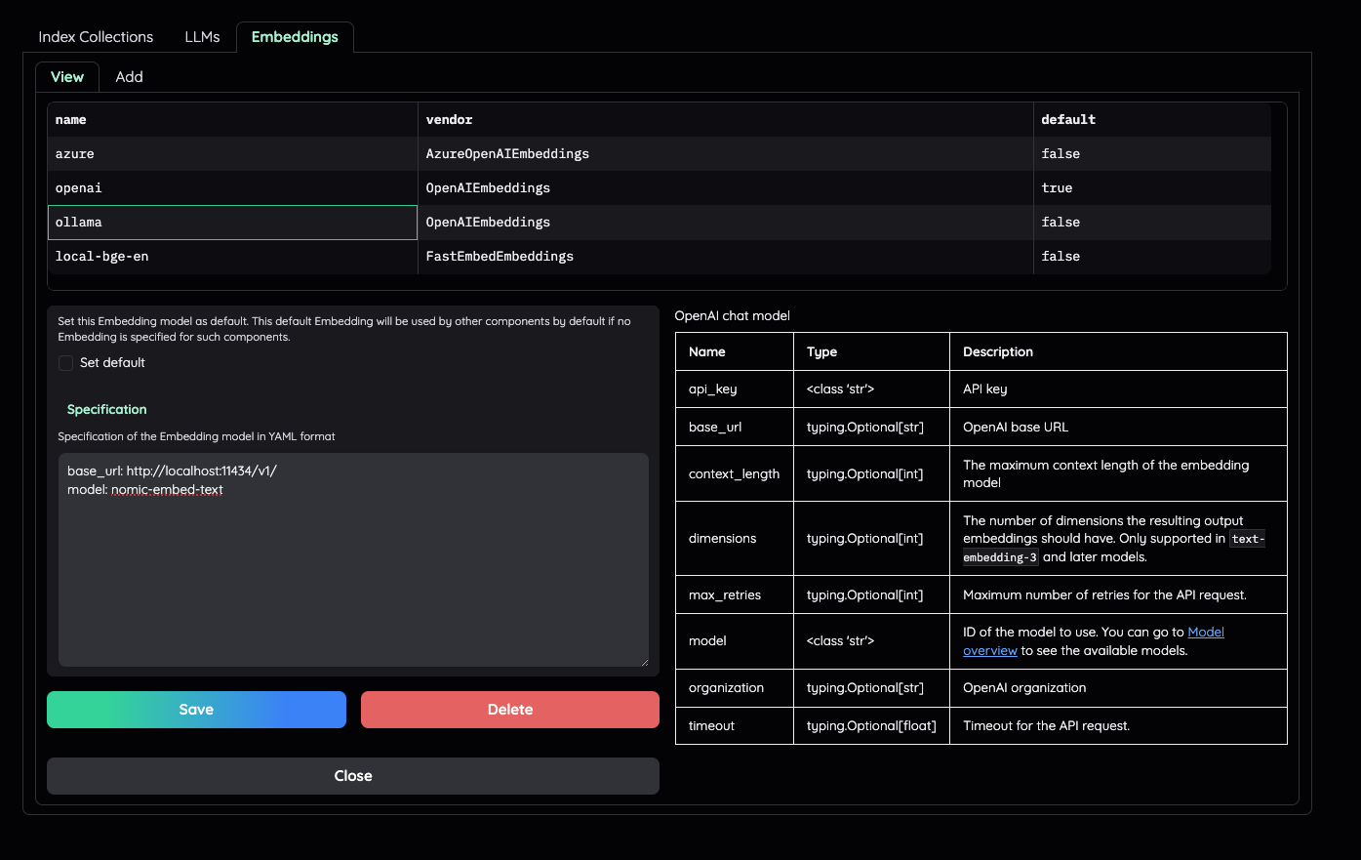Viewport: 1361px width, 860px height.
Task: Select the Embeddings tab
Action: click(295, 37)
